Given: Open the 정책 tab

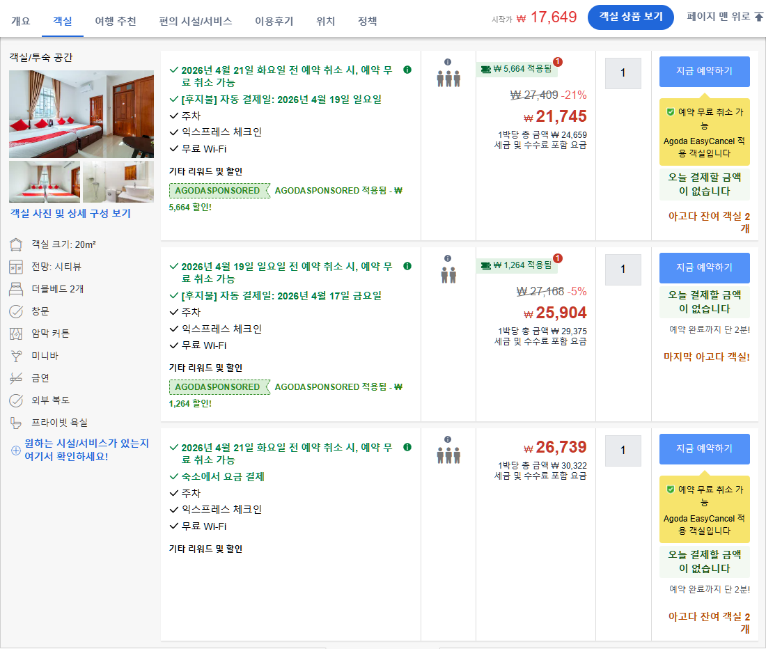Looking at the screenshot, I should (368, 21).
